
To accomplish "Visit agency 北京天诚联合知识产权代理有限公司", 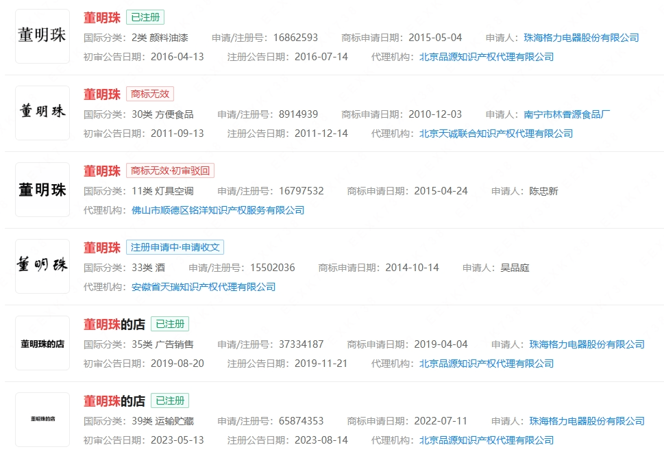I will tap(495, 133).
